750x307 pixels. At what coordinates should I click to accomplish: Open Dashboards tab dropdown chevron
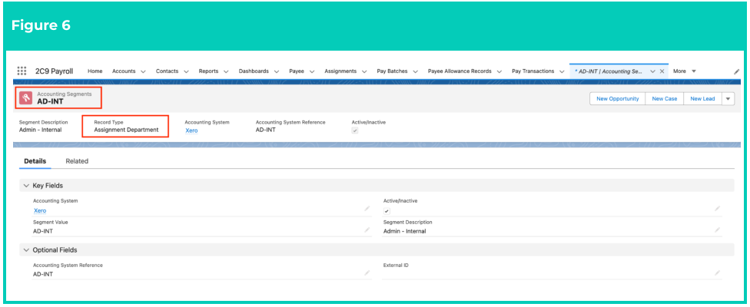coord(277,71)
